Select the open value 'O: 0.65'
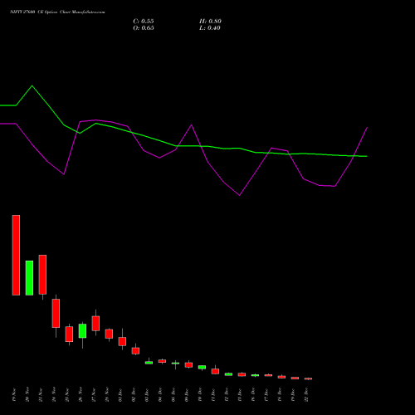415x415 pixels. coord(144,28)
